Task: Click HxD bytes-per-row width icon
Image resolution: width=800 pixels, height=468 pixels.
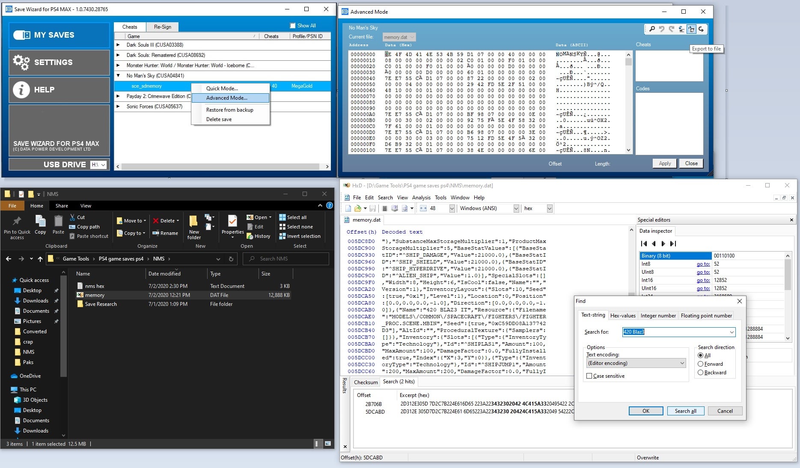Action: (423, 208)
